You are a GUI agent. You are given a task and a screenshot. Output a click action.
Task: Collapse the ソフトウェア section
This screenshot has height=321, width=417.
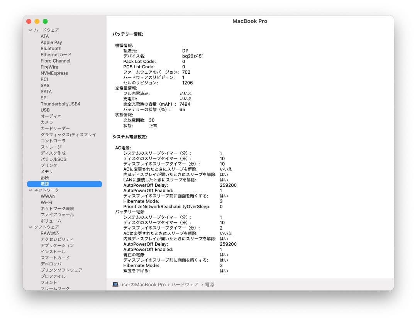point(30,227)
